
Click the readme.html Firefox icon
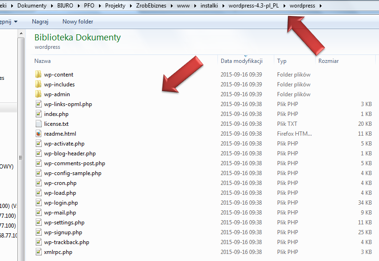(x=39, y=134)
